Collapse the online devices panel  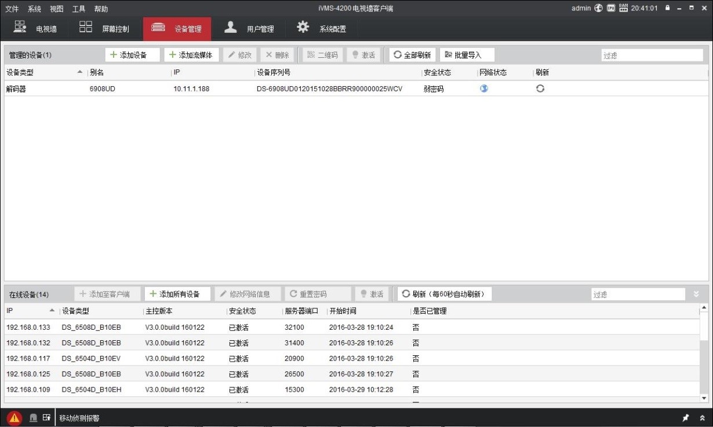[x=696, y=295]
